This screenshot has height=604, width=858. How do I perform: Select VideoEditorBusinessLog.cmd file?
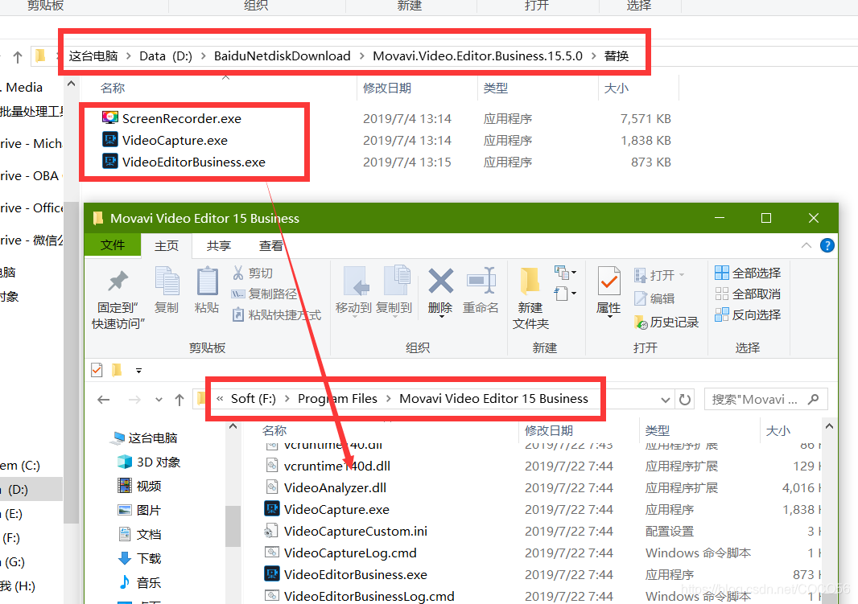coord(369,596)
